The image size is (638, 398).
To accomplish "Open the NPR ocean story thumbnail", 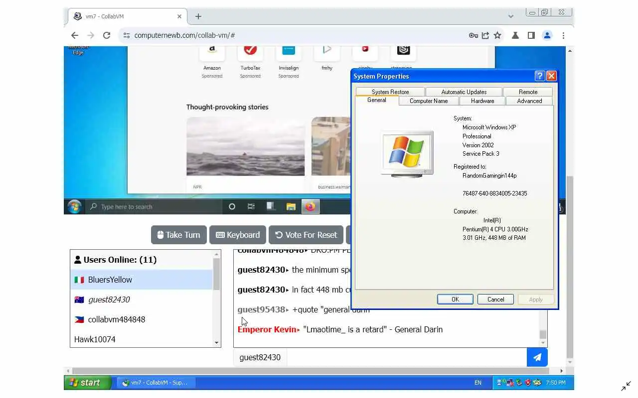I will [x=246, y=146].
